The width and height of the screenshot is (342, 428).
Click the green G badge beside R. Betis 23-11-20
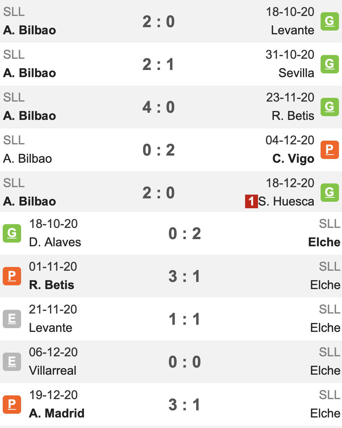(330, 107)
